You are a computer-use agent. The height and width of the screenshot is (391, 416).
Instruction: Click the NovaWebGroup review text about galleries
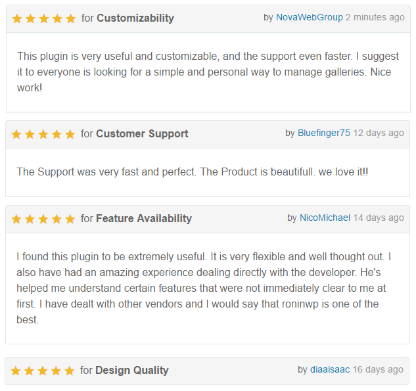click(x=204, y=72)
